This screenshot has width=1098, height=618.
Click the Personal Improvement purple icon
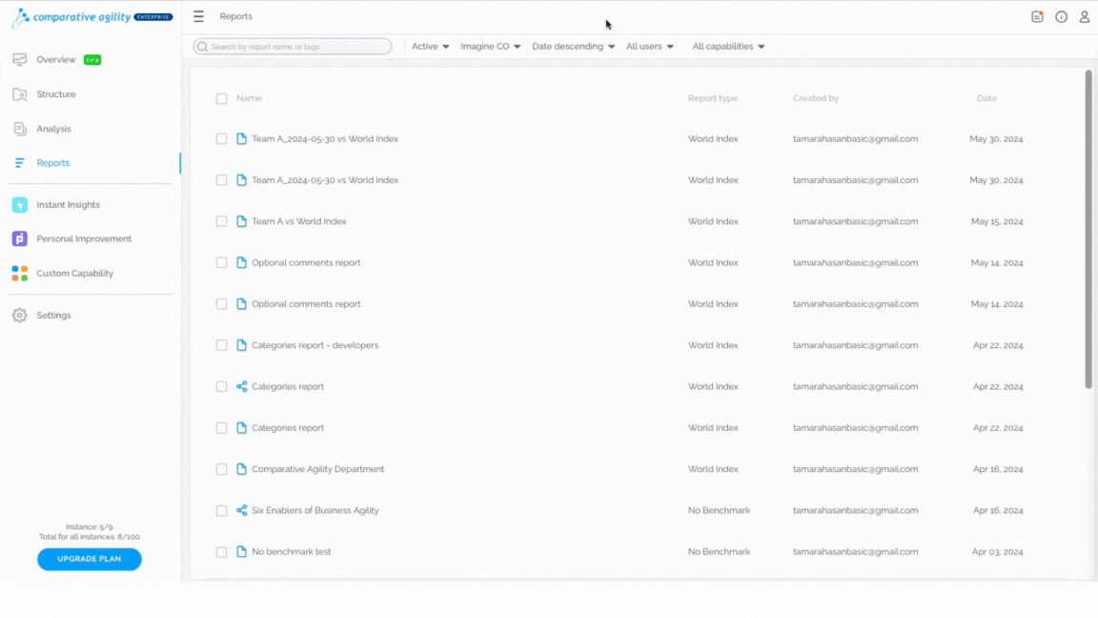click(20, 239)
